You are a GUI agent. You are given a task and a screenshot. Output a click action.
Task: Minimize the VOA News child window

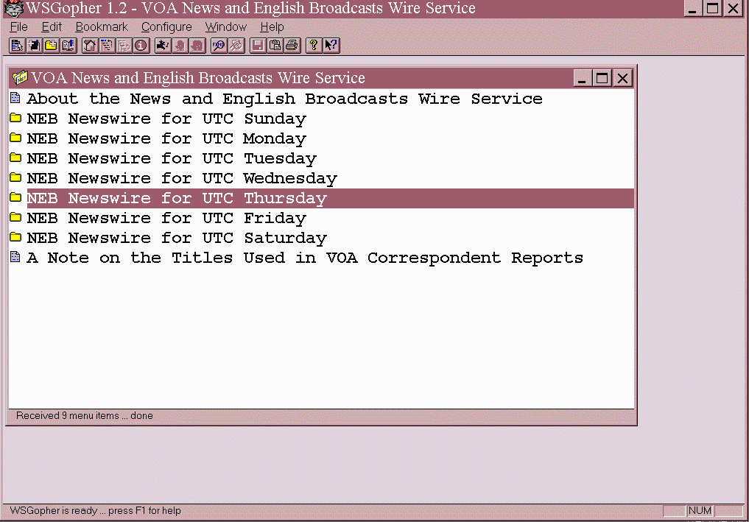582,78
